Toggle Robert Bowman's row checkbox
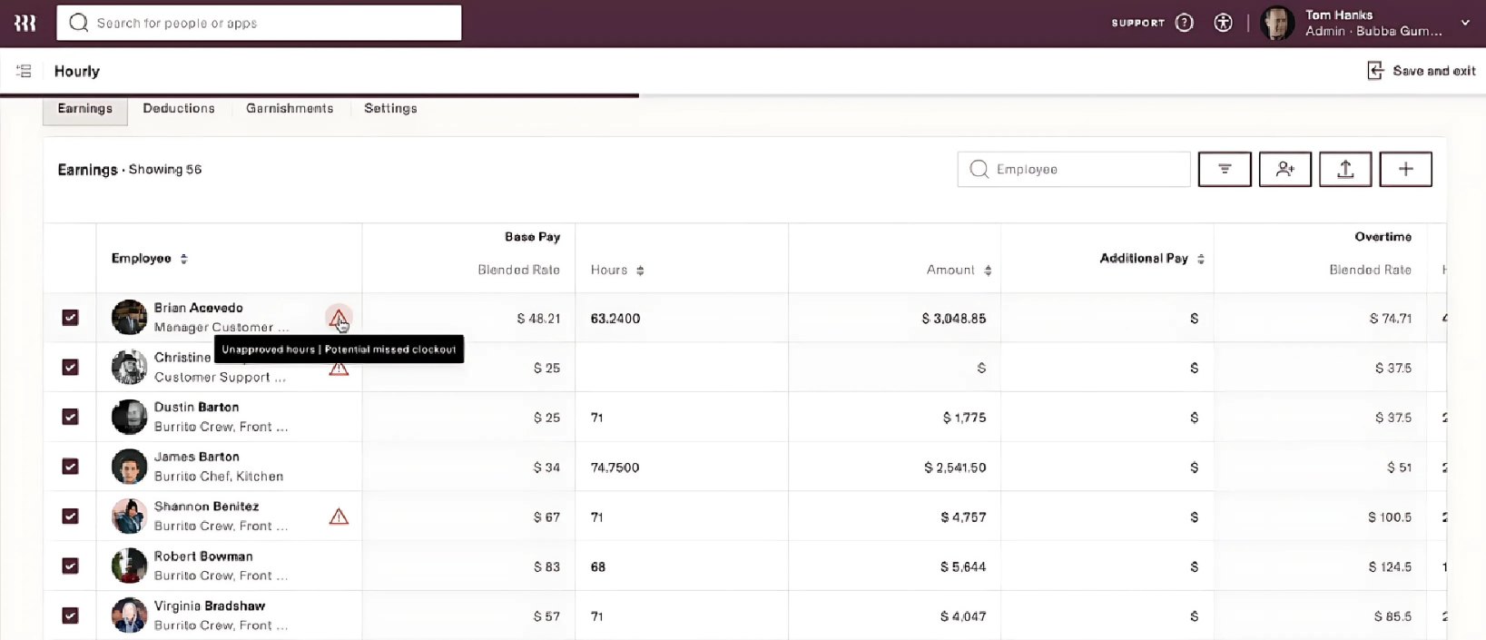The width and height of the screenshot is (1486, 640). pos(70,566)
